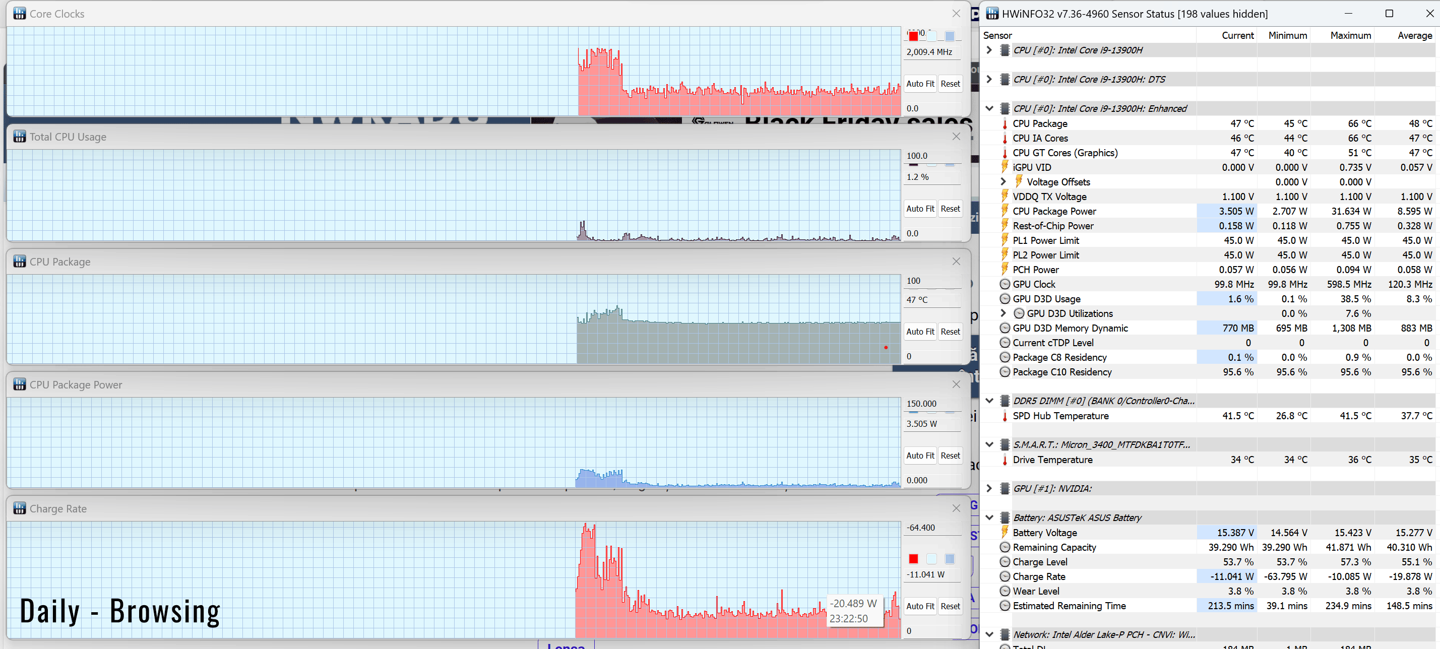Click the chip icon of Battery: ASUSTeK group

point(1005,517)
